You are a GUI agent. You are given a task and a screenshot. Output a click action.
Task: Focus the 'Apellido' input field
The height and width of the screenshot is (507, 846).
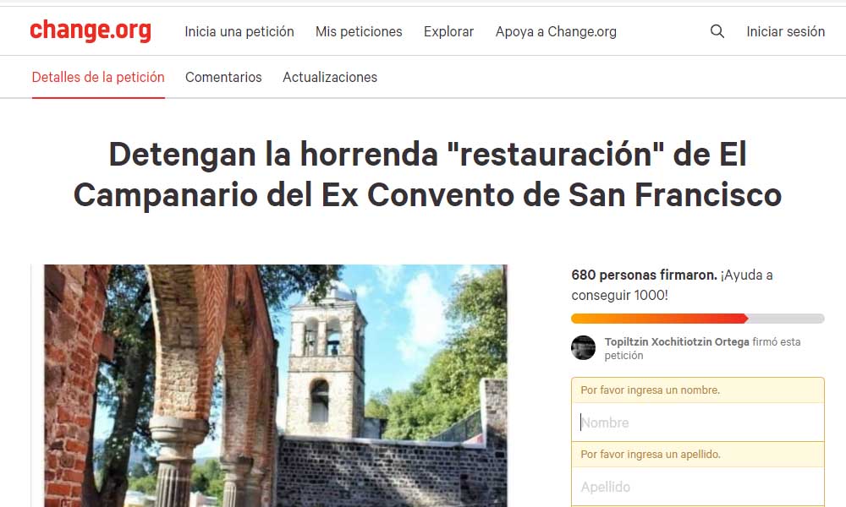point(698,487)
